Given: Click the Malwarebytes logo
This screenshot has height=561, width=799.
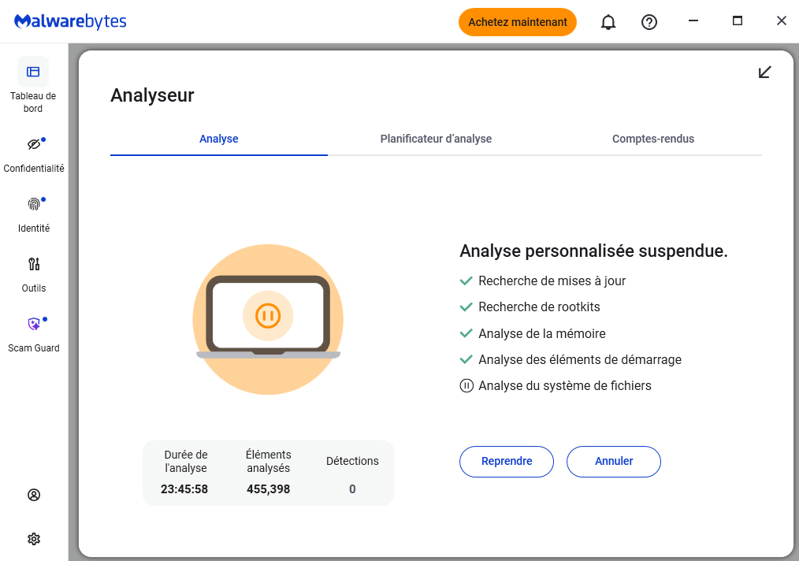Looking at the screenshot, I should 70,21.
